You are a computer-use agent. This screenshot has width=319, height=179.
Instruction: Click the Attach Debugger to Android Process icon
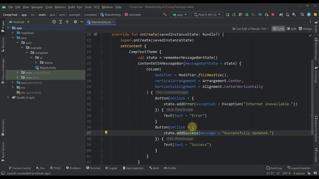tap(267, 14)
